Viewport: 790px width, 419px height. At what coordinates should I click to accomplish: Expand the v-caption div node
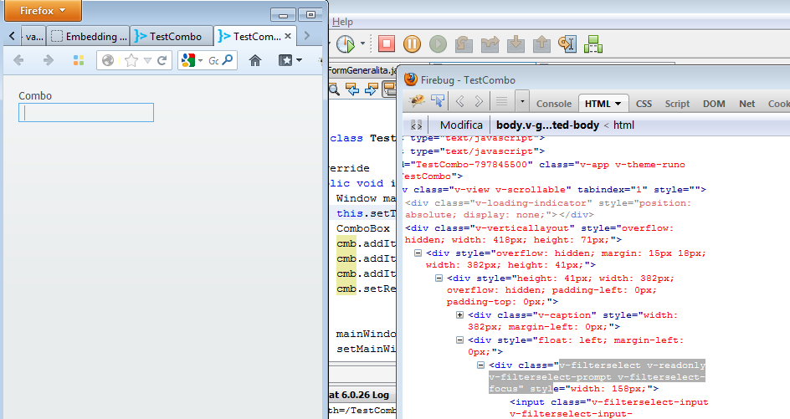pyautogui.click(x=460, y=314)
